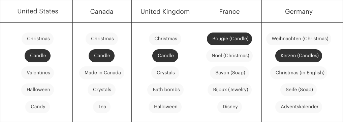The width and height of the screenshot is (343, 122).
Task: Select the Weihnachten (Christmas) tag
Action: (x=299, y=39)
